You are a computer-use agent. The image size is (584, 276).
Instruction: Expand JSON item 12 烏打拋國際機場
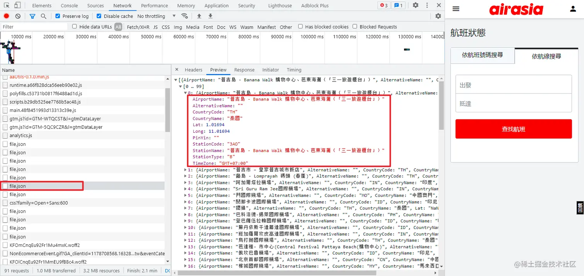point(185,240)
